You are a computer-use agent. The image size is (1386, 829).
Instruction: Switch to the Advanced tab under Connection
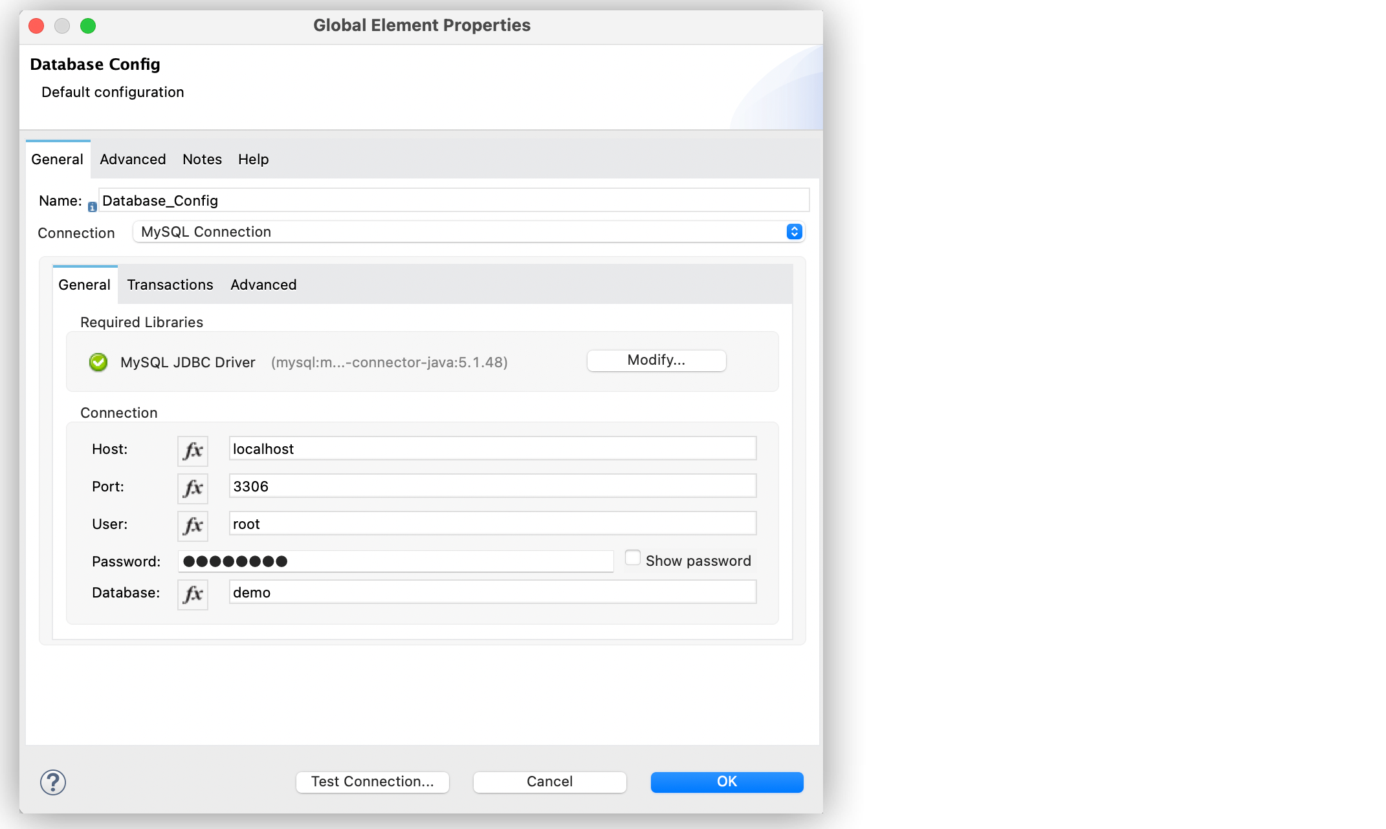(263, 285)
